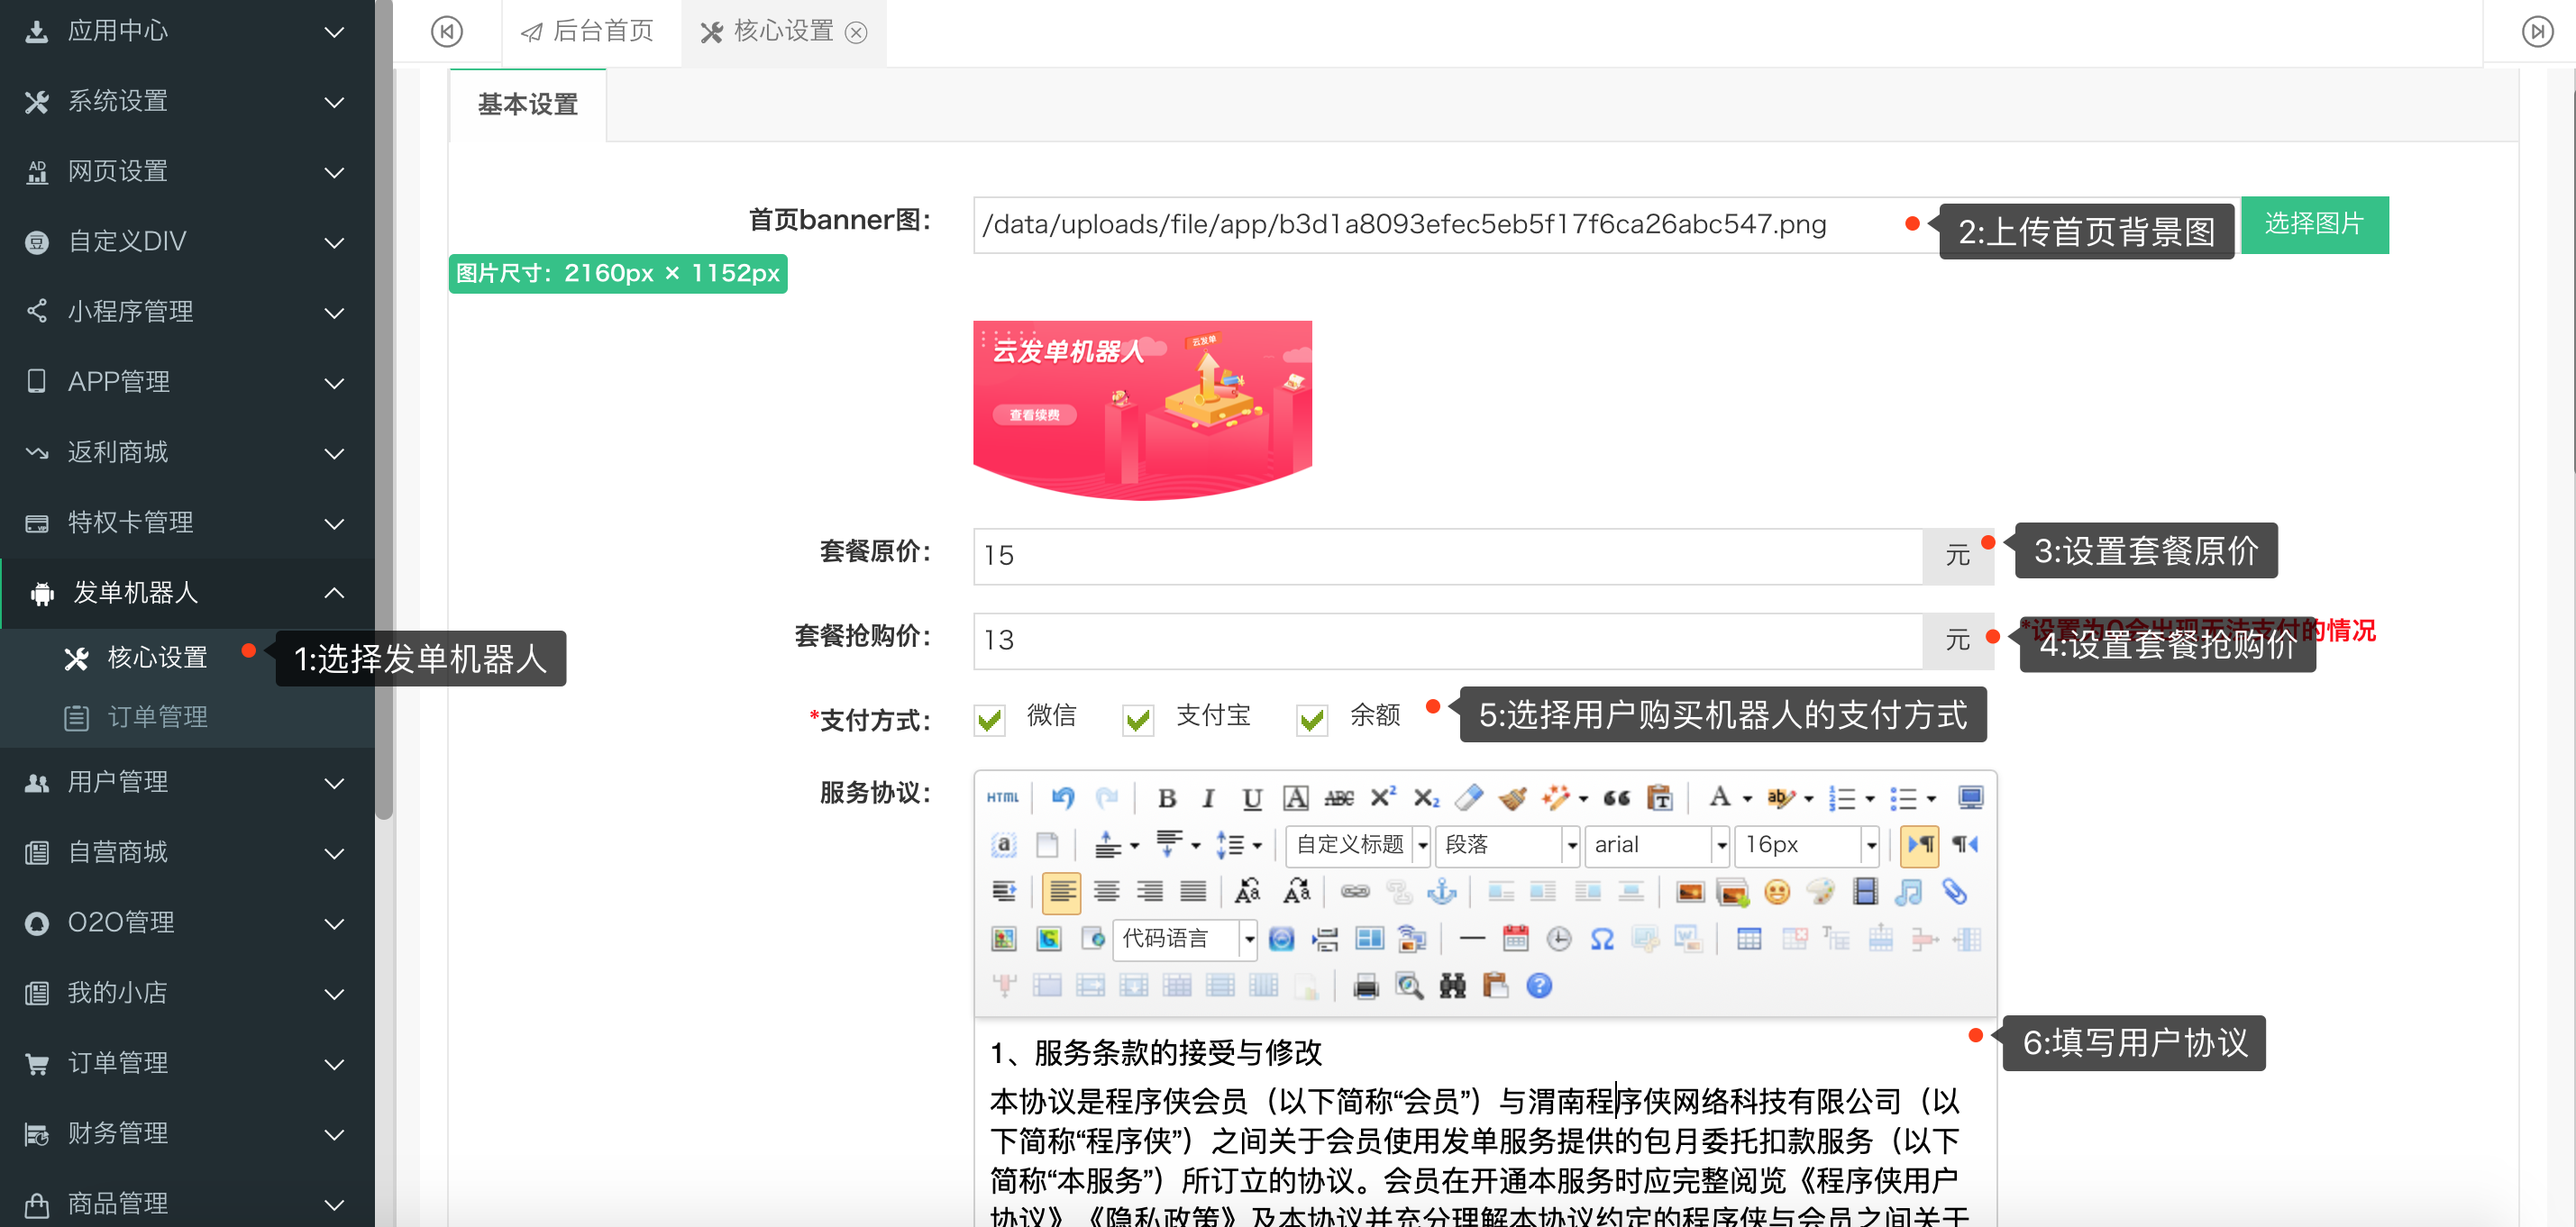
Task: Apply italic formatting in the editor
Action: coord(1209,797)
